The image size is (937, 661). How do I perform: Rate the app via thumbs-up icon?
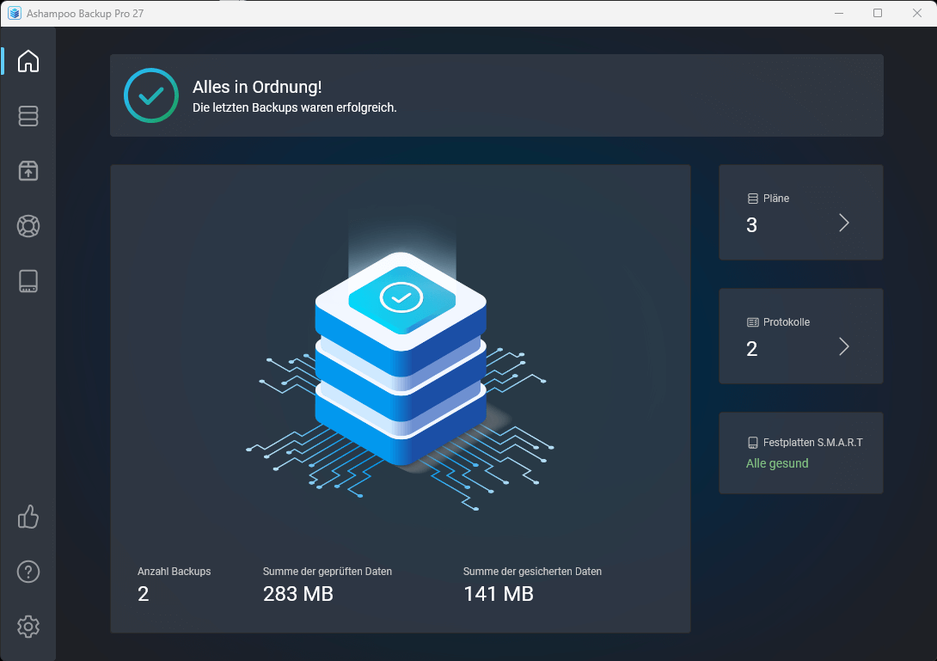click(x=28, y=517)
